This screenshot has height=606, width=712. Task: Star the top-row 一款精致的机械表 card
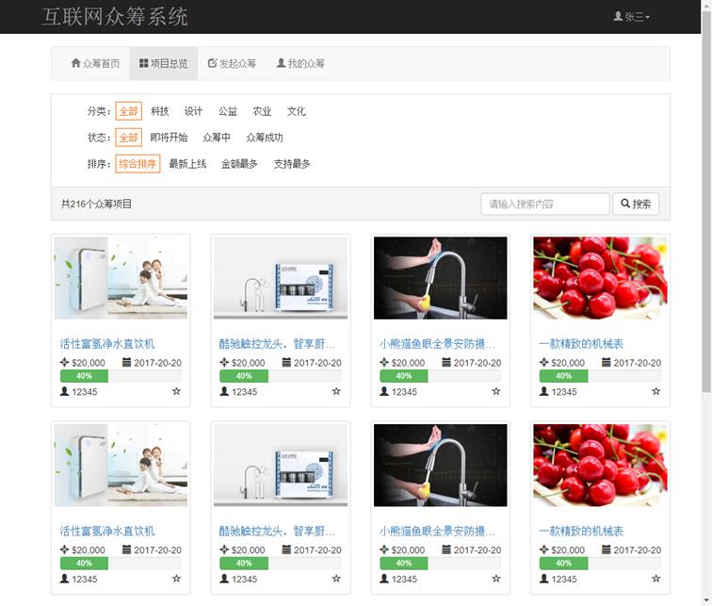pos(655,391)
